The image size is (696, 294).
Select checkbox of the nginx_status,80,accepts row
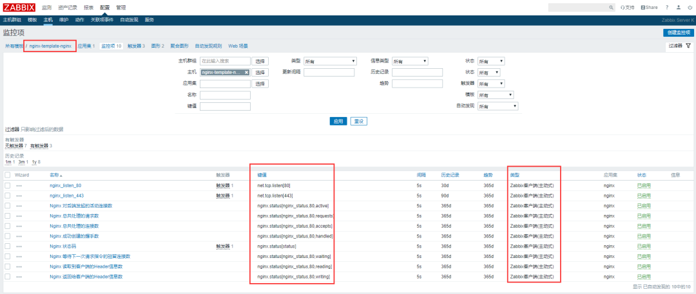coord(8,226)
